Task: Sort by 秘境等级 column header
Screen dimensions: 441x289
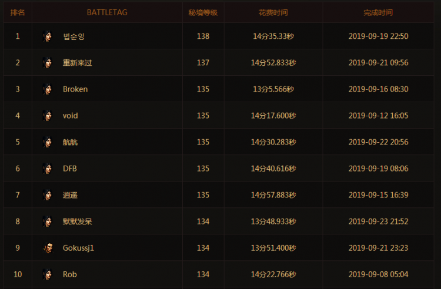Action: [203, 12]
